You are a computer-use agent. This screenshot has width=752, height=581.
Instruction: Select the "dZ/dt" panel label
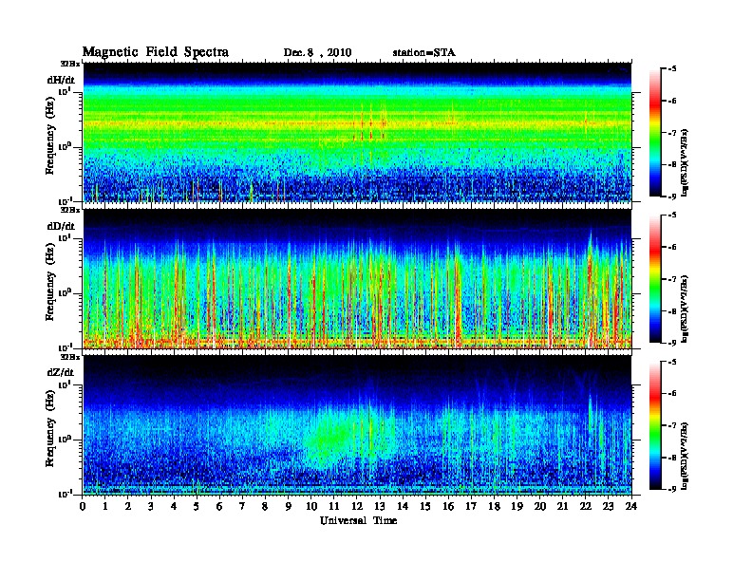point(61,372)
